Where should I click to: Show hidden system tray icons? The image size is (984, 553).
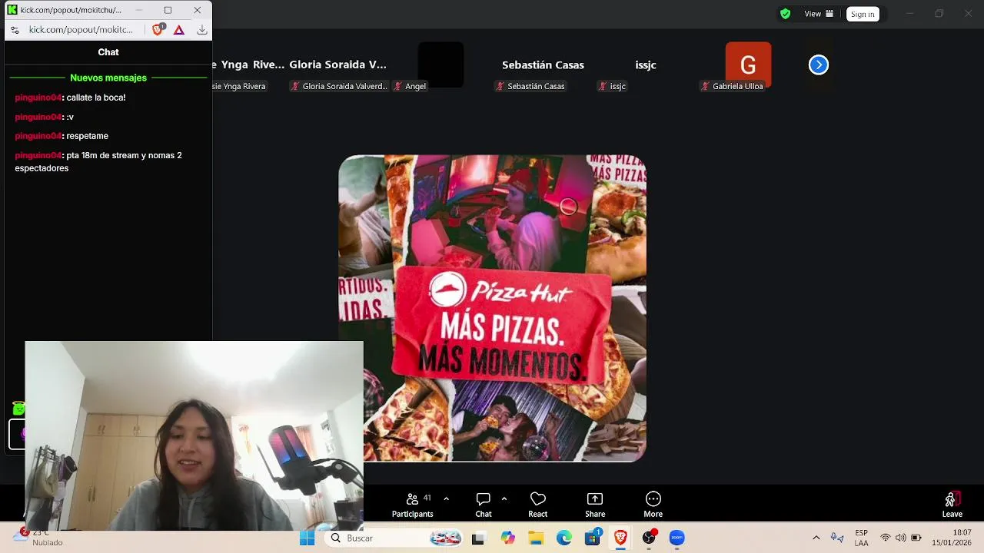pyautogui.click(x=816, y=538)
